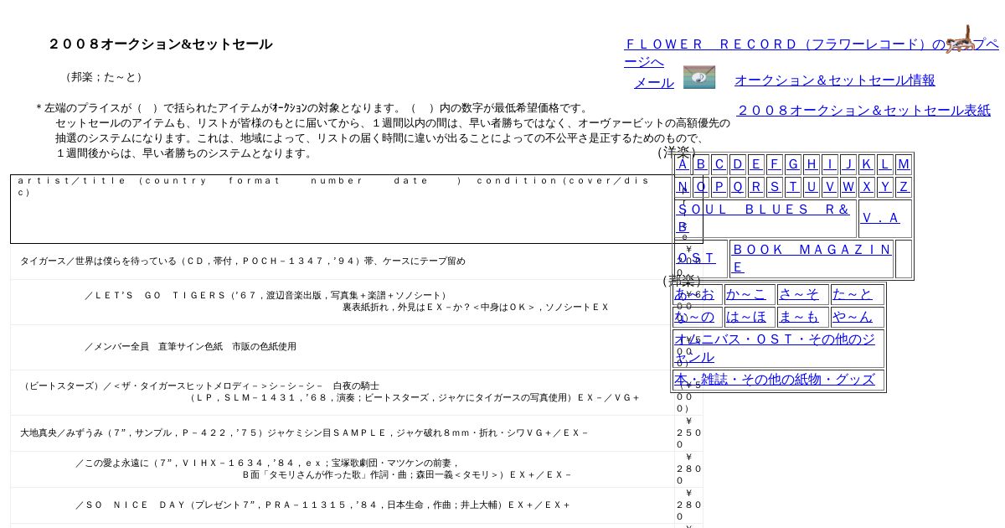Open the あ～お Japanese index
This screenshot has width=1005, height=528.
point(695,294)
